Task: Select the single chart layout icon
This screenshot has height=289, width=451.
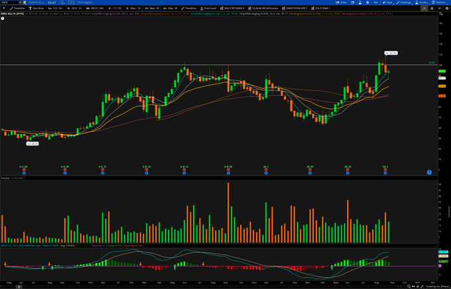Action: pyautogui.click(x=424, y=9)
